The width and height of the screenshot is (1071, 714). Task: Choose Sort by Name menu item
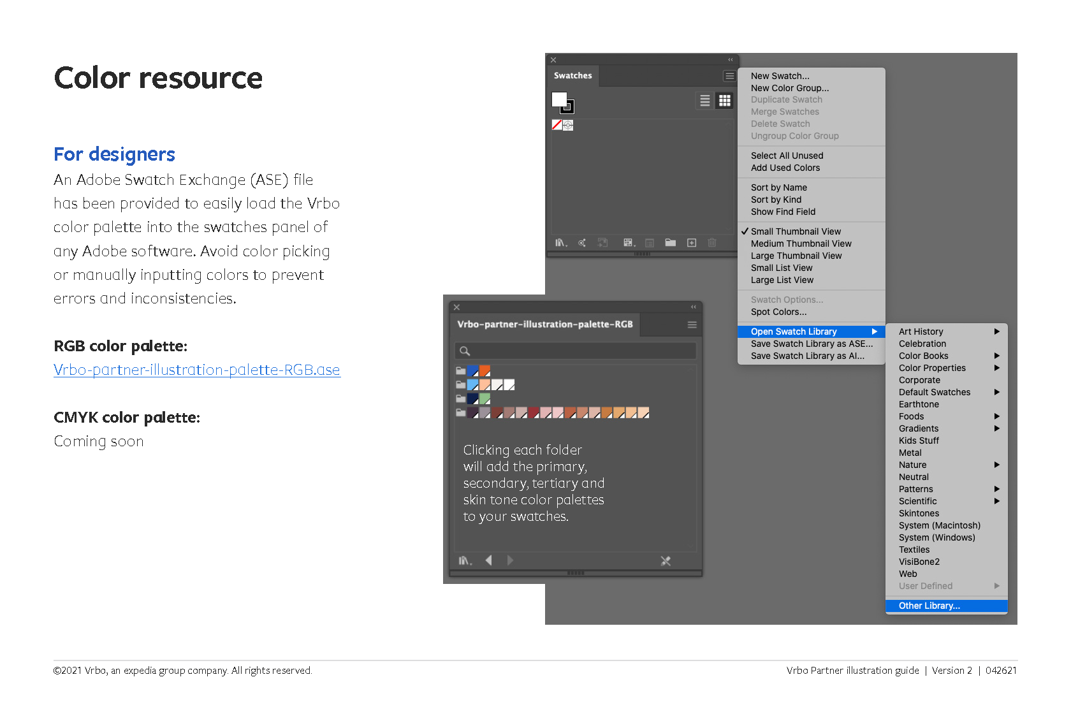(812, 187)
